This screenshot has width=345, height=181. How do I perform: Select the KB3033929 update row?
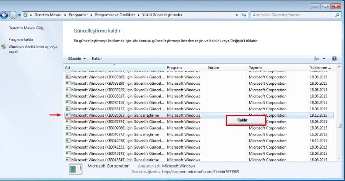coord(199,90)
